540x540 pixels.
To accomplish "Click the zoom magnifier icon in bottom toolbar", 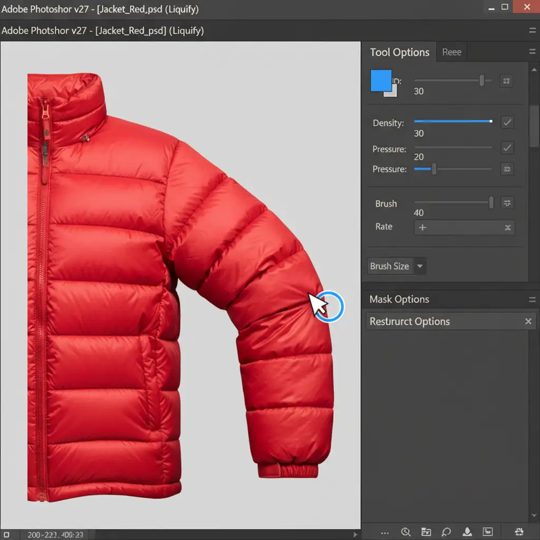I will pos(406,532).
